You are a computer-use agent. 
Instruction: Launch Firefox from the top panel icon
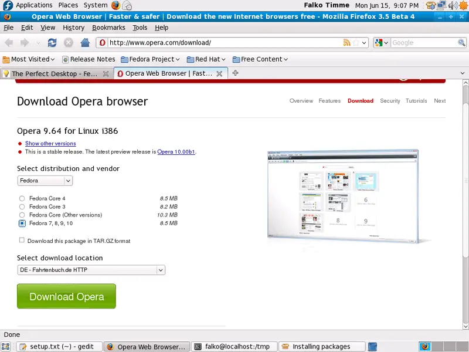coord(115,5)
